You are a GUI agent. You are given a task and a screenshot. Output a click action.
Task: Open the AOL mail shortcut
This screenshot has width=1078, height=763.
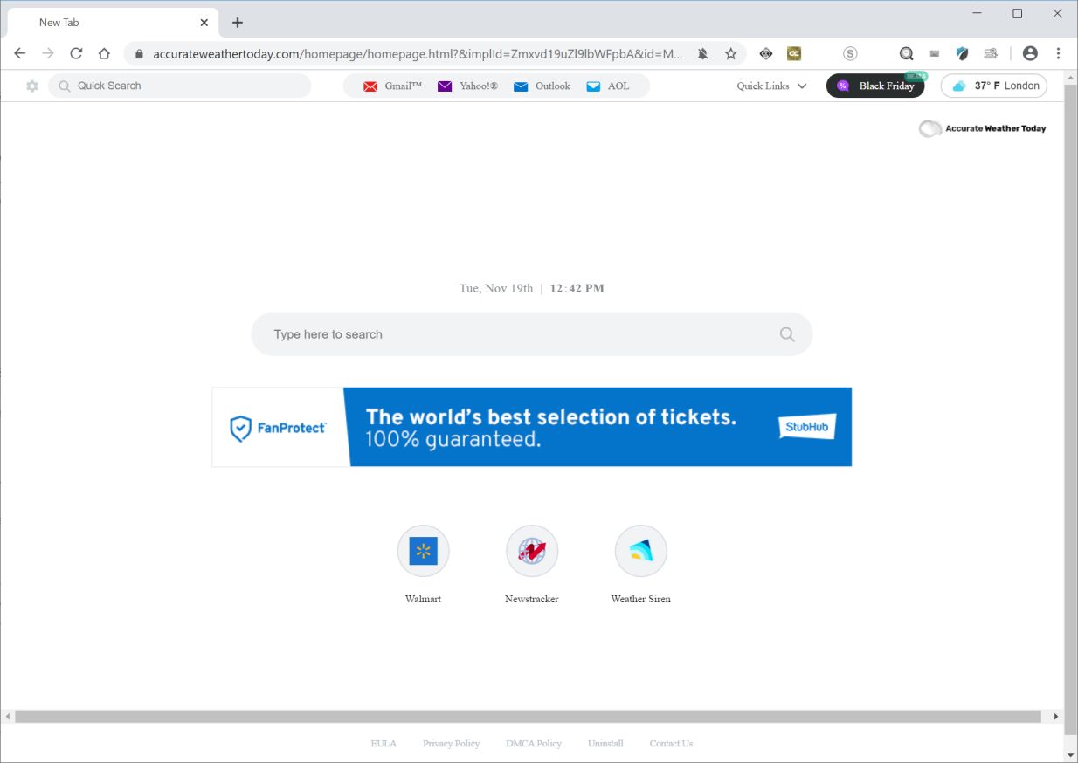pos(607,86)
